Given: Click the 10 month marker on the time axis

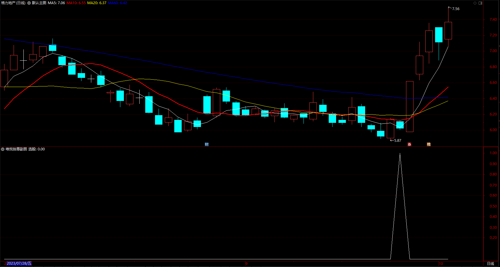Looking at the screenshot, I should (x=441, y=263).
